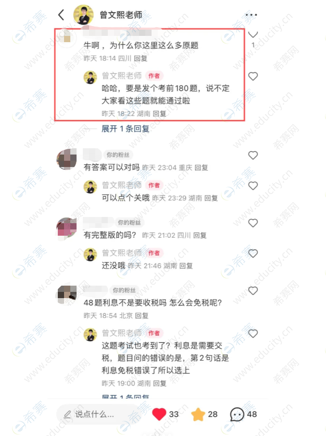Image resolution: width=326 pixels, height=436 pixels.
Task: Open the three-dots more options menu
Action: point(251,15)
